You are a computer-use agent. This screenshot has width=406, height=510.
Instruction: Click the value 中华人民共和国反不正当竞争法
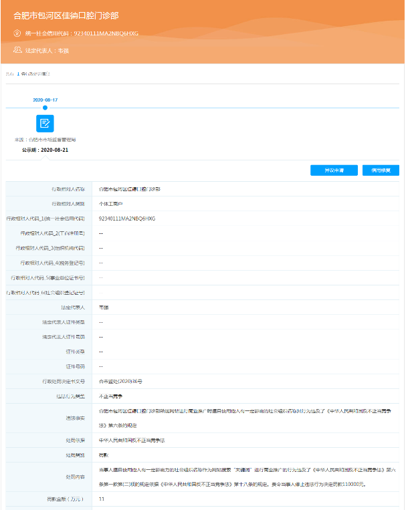pos(132,440)
